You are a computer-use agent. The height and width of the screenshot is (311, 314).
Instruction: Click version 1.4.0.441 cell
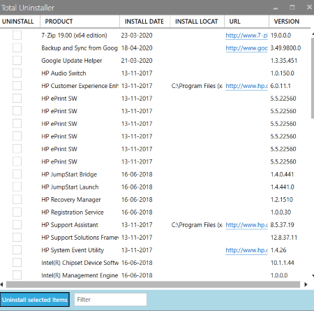(x=282, y=174)
